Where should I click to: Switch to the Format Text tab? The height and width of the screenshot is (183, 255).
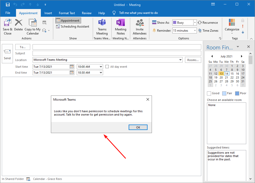tap(67, 13)
